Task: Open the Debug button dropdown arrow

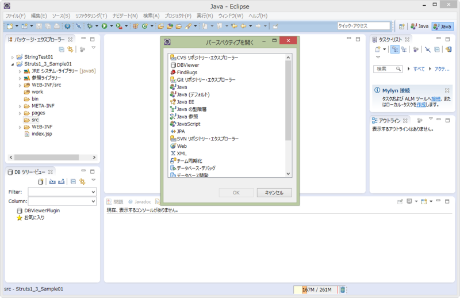Action: click(97, 26)
